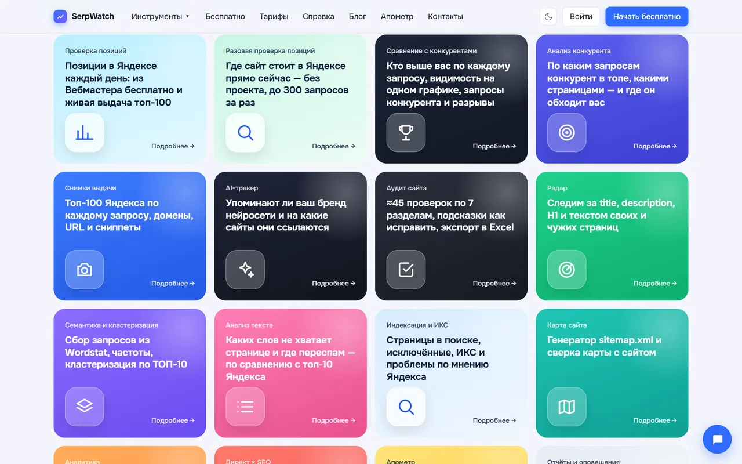
Task: Click the target icon in Анализ конкурента card
Action: (x=567, y=133)
